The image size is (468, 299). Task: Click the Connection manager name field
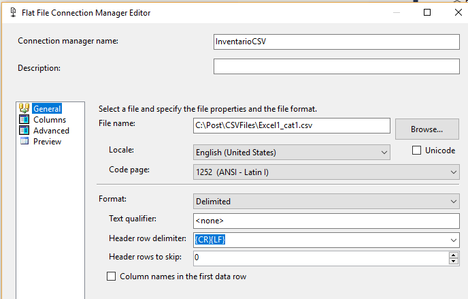[x=336, y=42]
